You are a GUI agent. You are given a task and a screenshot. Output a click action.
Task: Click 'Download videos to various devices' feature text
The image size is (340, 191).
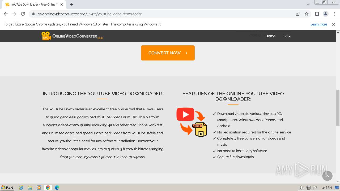pyautogui.click(x=250, y=120)
